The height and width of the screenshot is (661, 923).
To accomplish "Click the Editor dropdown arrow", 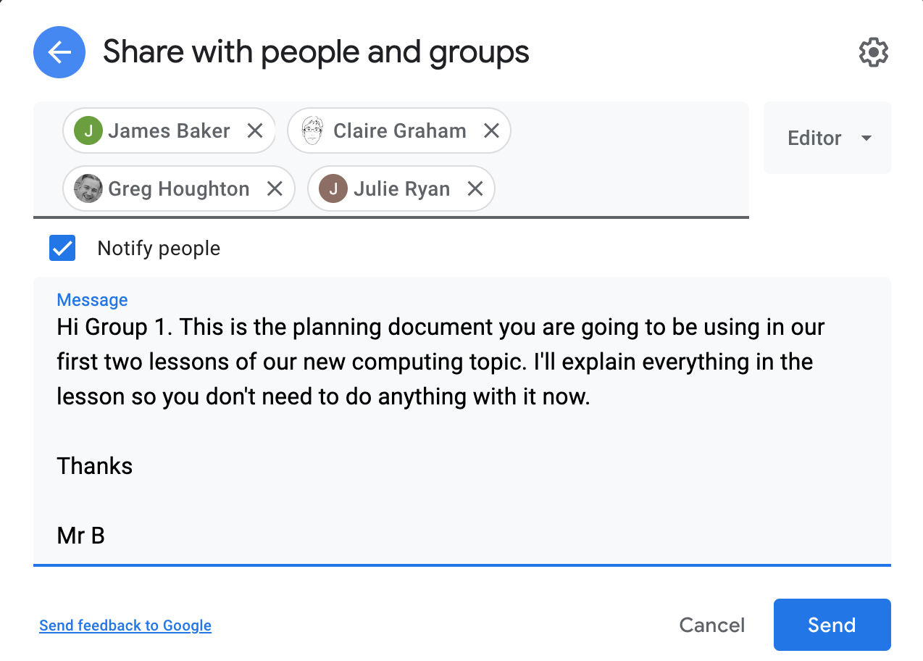I will pyautogui.click(x=866, y=138).
